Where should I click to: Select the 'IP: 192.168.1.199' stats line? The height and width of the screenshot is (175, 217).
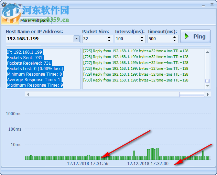click(25, 52)
